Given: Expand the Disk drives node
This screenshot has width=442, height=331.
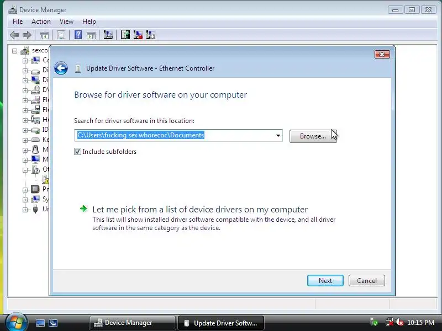Looking at the screenshot, I should (25, 71).
